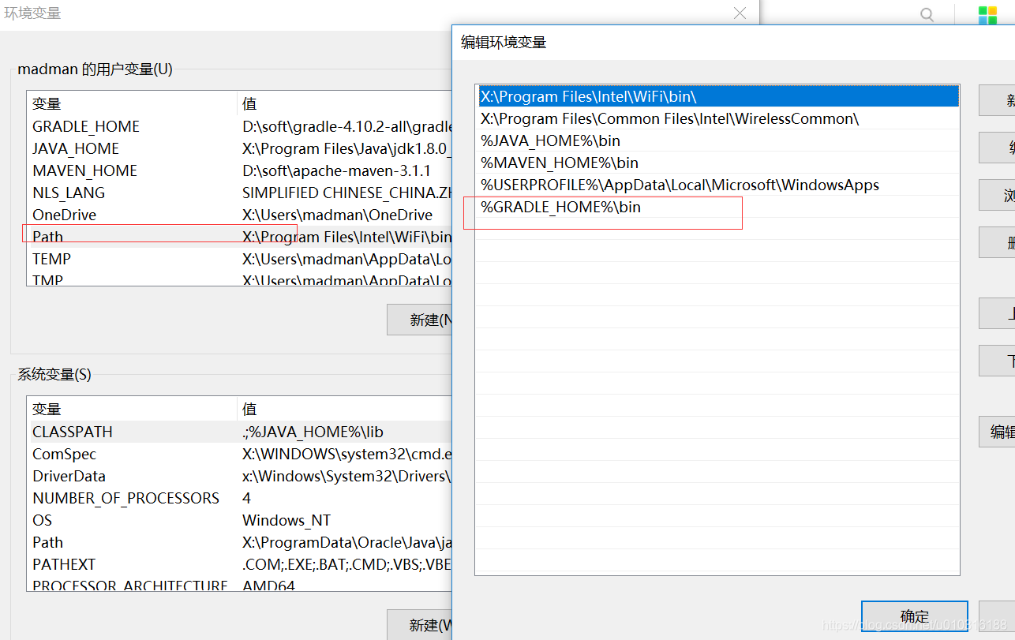Confirm with the 确定 button in the edit dialog
Screen dimensions: 1015x640
pos(914,616)
